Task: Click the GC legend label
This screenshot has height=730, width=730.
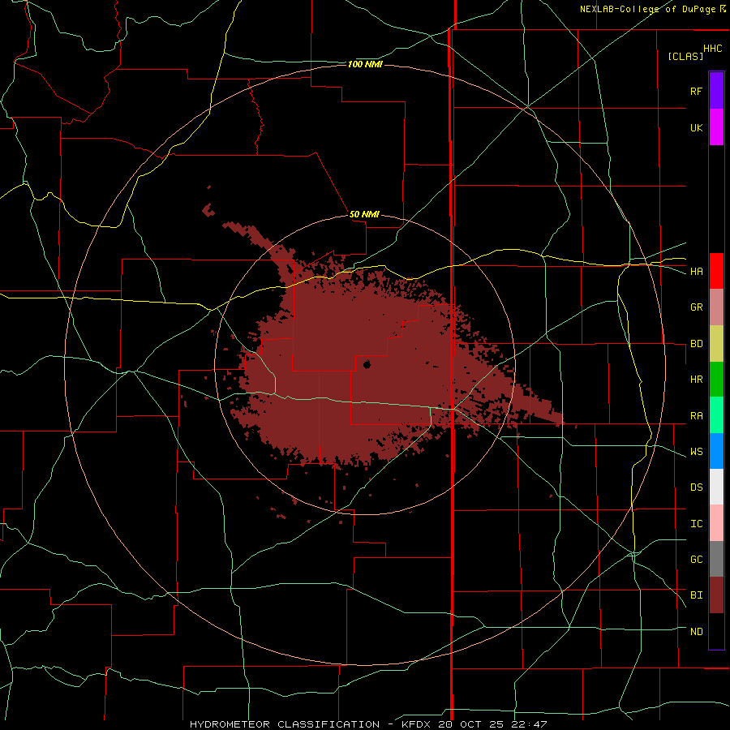Action: click(696, 560)
